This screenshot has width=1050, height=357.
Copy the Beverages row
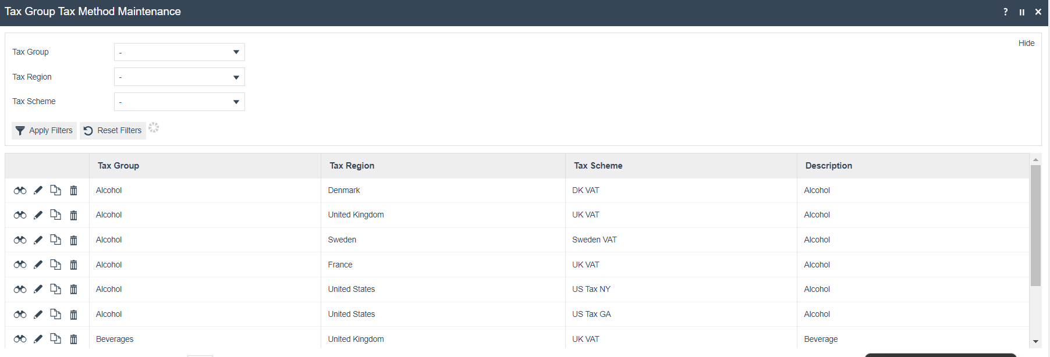pyautogui.click(x=55, y=338)
